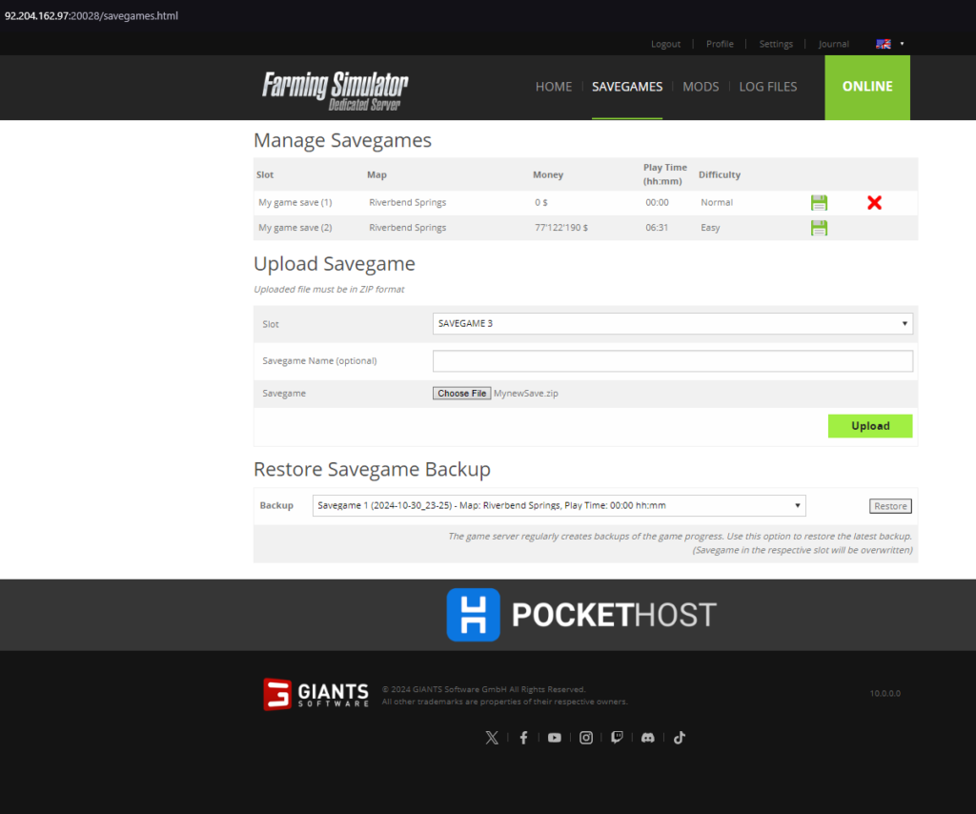
Task: Expand the Backup savegame dropdown
Action: click(559, 505)
